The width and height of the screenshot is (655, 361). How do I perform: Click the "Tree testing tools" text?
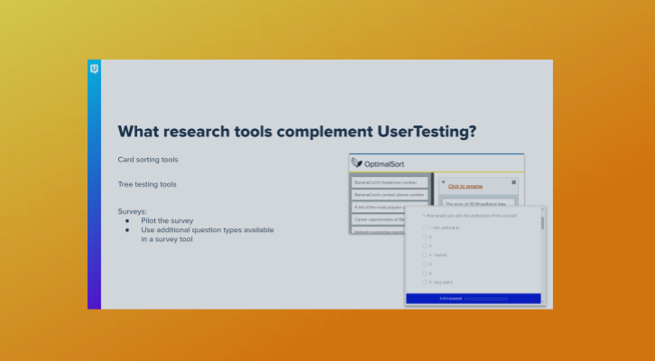coord(147,184)
